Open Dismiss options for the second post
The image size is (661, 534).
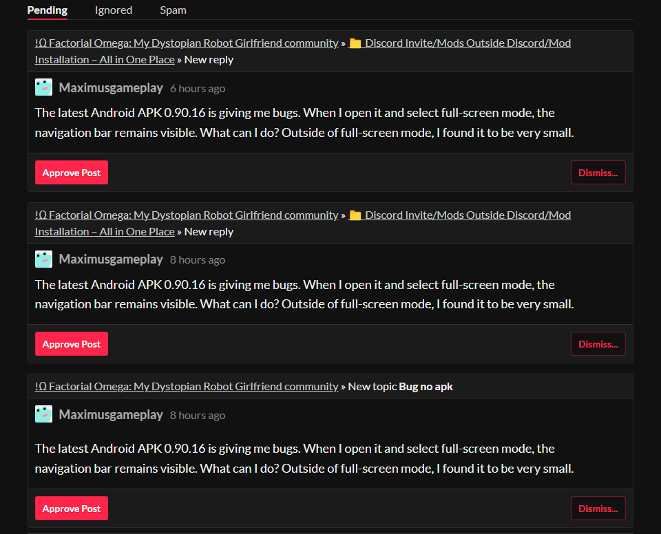tap(598, 344)
